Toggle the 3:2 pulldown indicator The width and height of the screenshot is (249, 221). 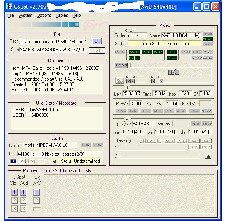[x=181, y=110]
